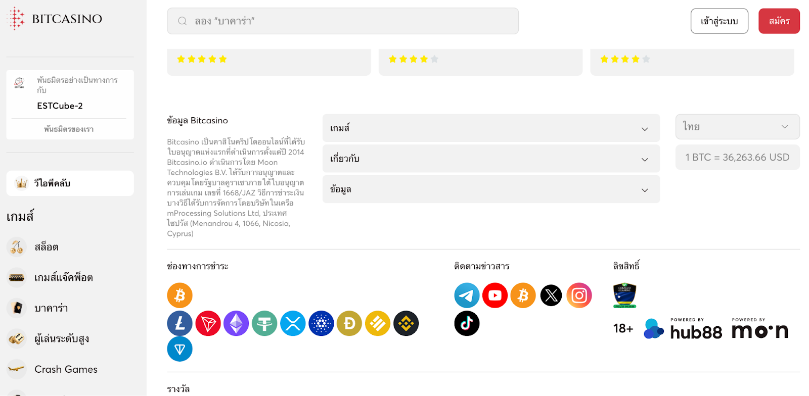Click the Tether payment icon
The image size is (809, 396).
(x=264, y=323)
